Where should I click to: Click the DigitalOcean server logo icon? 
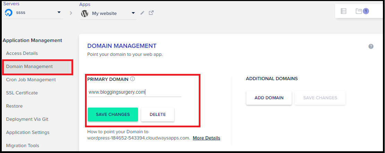coord(9,13)
